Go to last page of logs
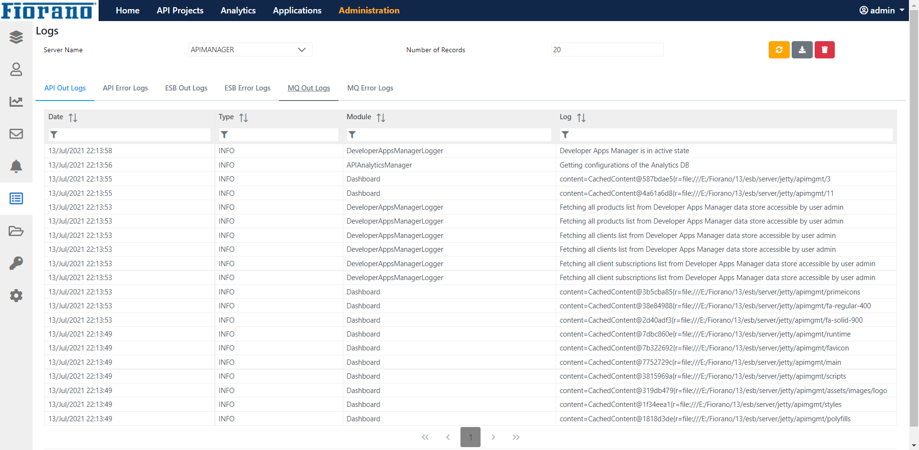Image resolution: width=919 pixels, height=450 pixels. coord(516,437)
